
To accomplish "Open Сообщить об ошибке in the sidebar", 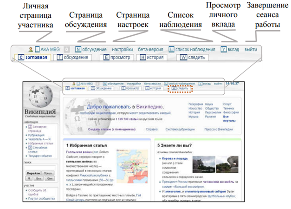I will point(37,192).
